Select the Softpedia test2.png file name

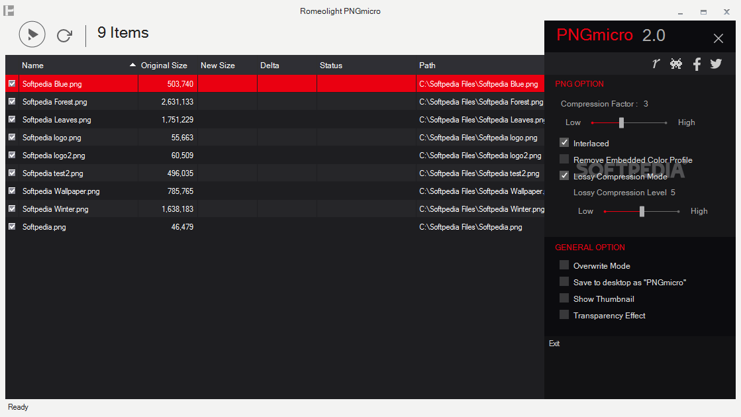(x=52, y=173)
